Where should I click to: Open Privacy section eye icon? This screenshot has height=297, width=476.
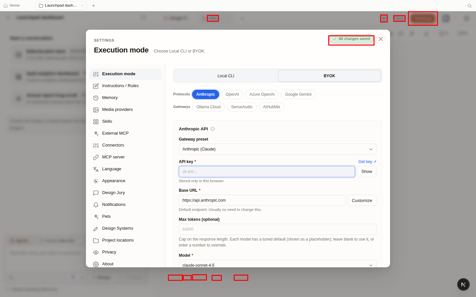pos(96,252)
